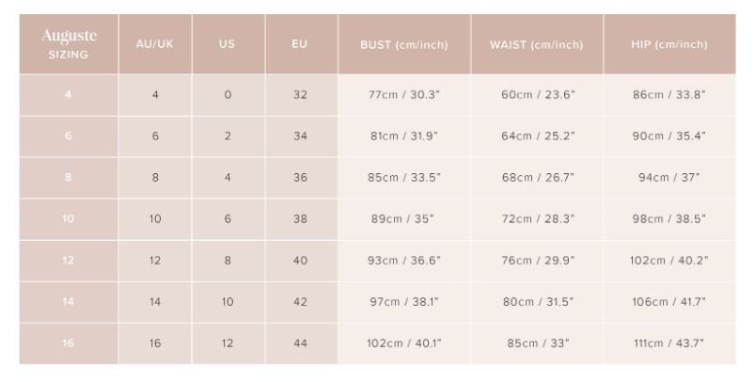Click the hip value 106cm / 41.7"
The image size is (755, 382).
pos(669,302)
